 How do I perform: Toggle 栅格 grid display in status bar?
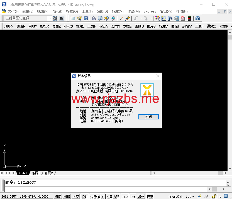(67, 196)
